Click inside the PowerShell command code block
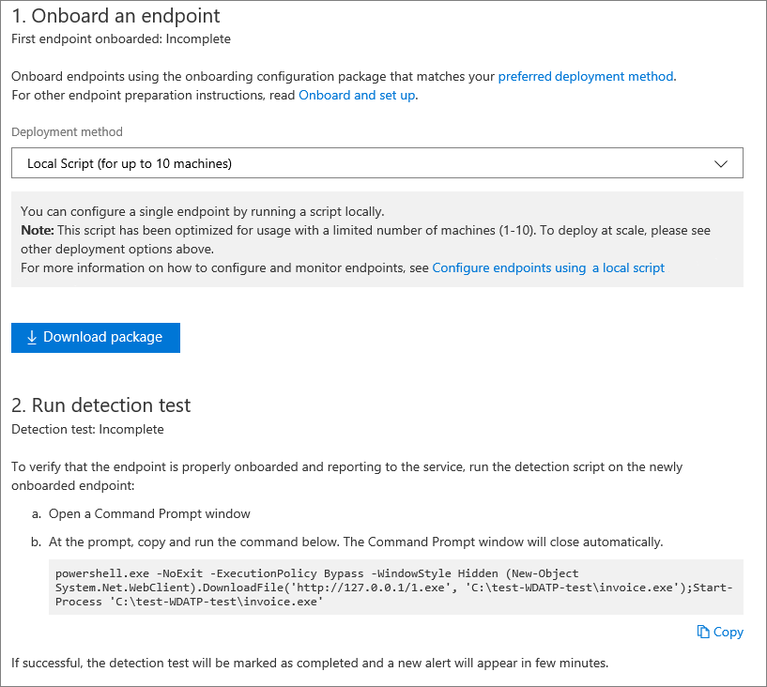This screenshot has height=687, width=767. [x=394, y=587]
